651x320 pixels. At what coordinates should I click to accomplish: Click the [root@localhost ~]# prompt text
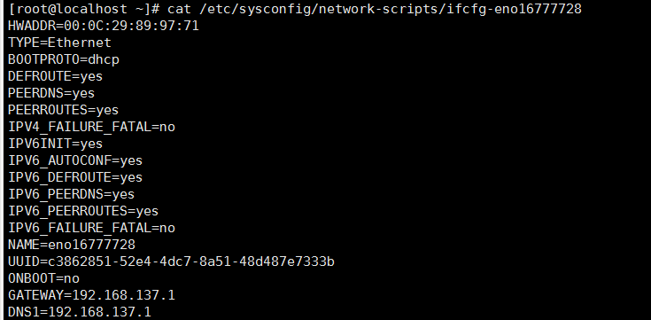(84, 9)
